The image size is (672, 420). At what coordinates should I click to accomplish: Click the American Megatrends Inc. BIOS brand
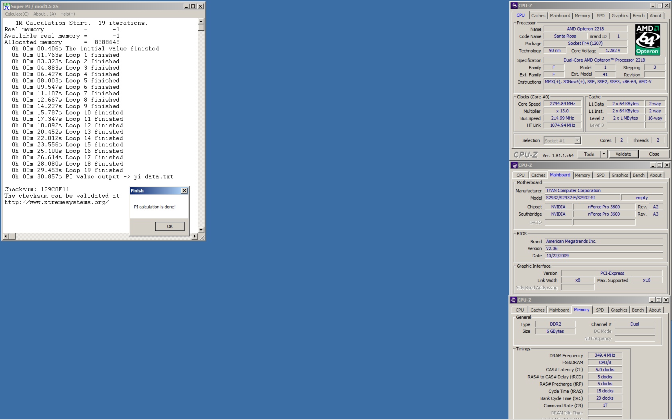[x=604, y=241]
